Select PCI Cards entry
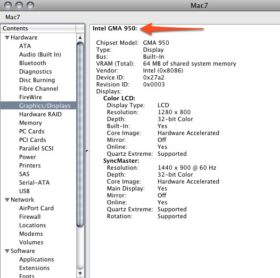Viewport: 280px width, 278px height. [x=32, y=140]
